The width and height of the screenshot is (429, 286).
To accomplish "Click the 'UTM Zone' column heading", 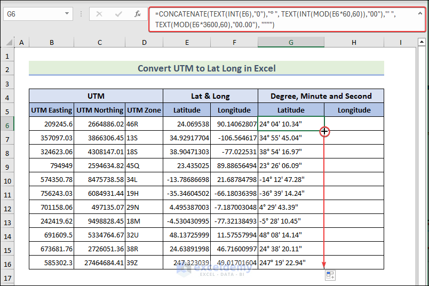I will [x=144, y=110].
